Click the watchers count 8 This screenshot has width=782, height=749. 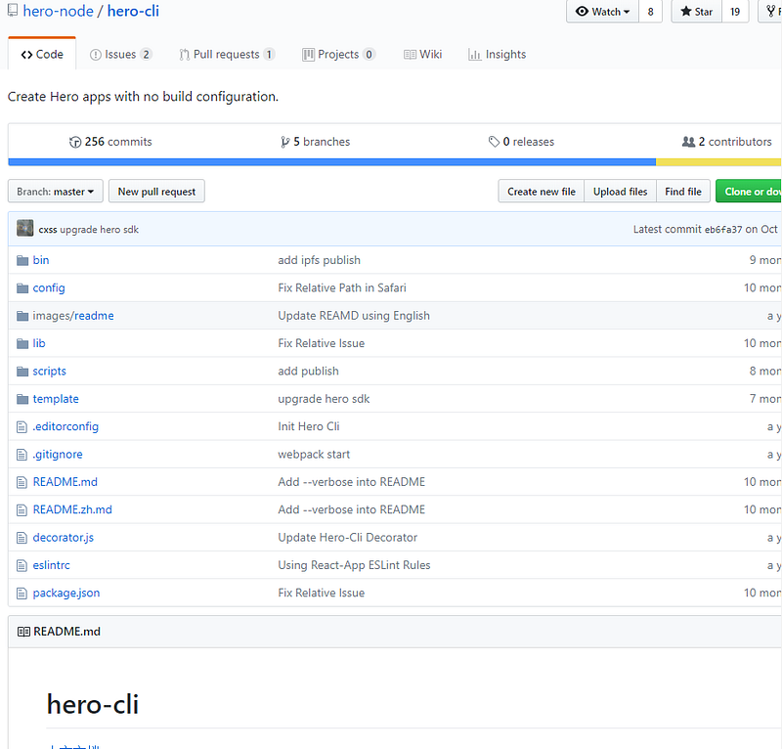(x=650, y=12)
